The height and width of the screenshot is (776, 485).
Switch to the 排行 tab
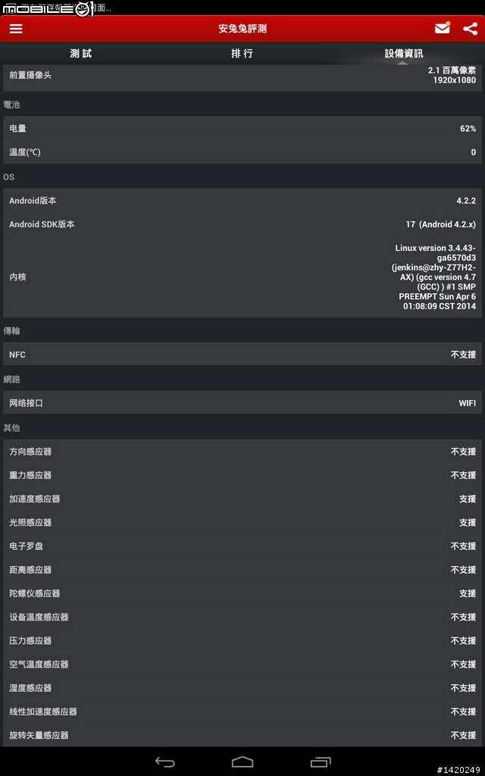[242, 54]
